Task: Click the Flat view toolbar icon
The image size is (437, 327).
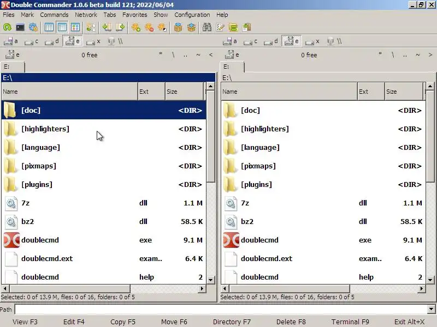Action: tap(91, 27)
